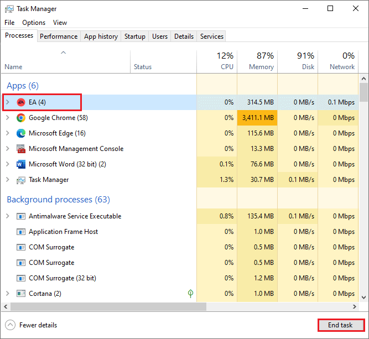Expand the Task Manager process row
Image resolution: width=369 pixels, height=339 pixels.
pos(8,180)
